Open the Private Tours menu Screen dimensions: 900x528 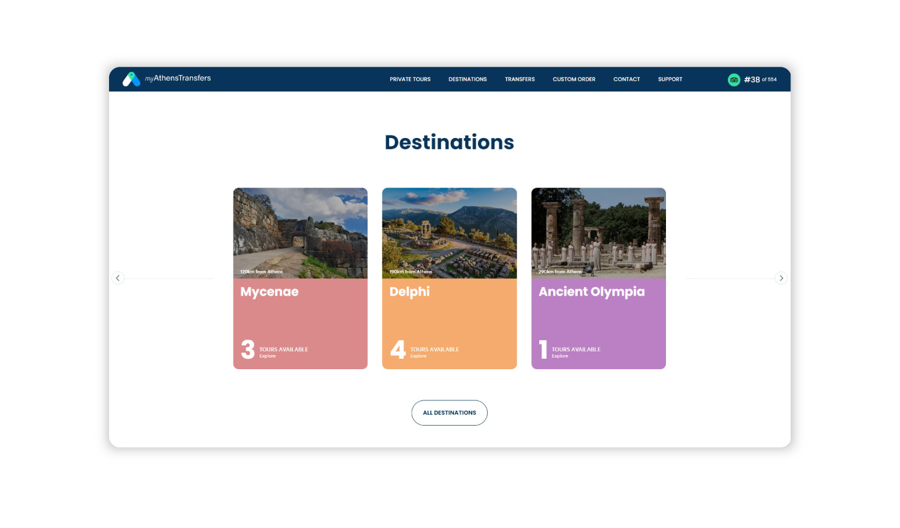point(410,79)
